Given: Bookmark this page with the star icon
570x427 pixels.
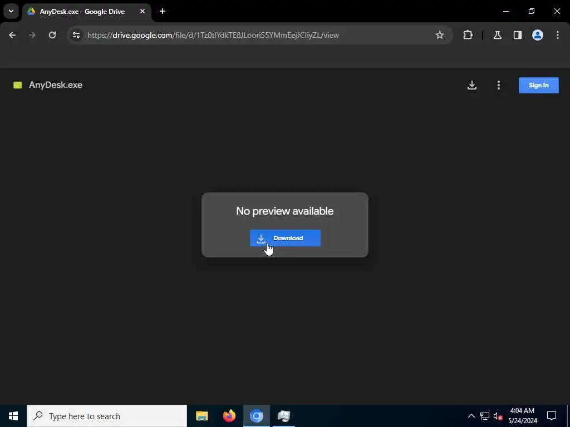Looking at the screenshot, I should pos(440,35).
